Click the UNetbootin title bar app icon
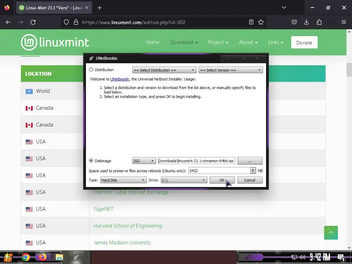 click(91, 58)
